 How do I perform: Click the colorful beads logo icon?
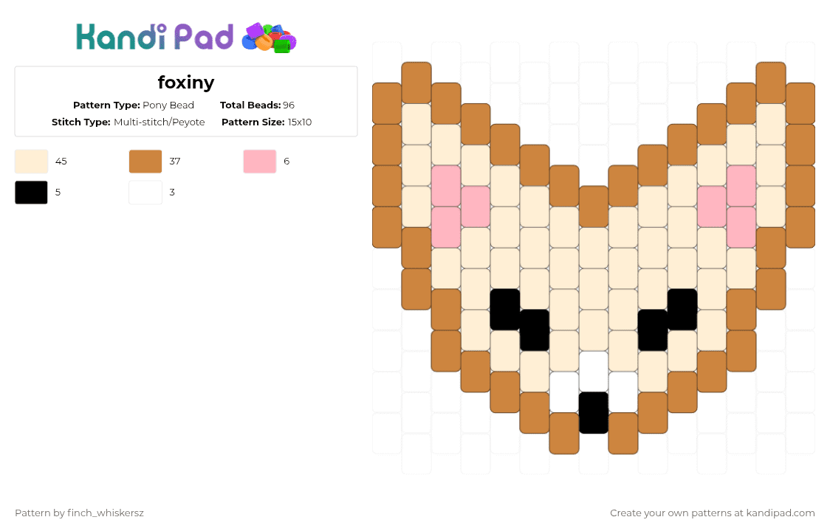click(x=269, y=38)
